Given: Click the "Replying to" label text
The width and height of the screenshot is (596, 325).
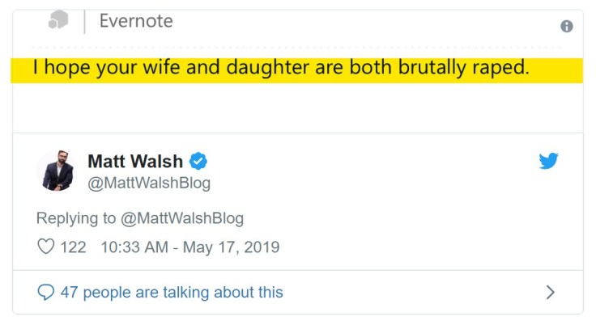Looking at the screenshot, I should [78, 218].
